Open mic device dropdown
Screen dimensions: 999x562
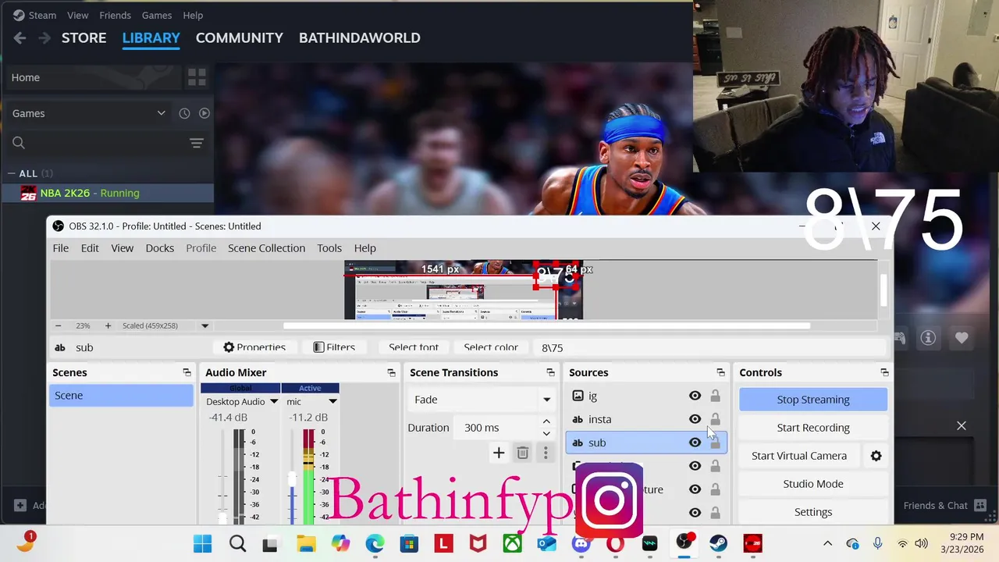click(x=332, y=401)
